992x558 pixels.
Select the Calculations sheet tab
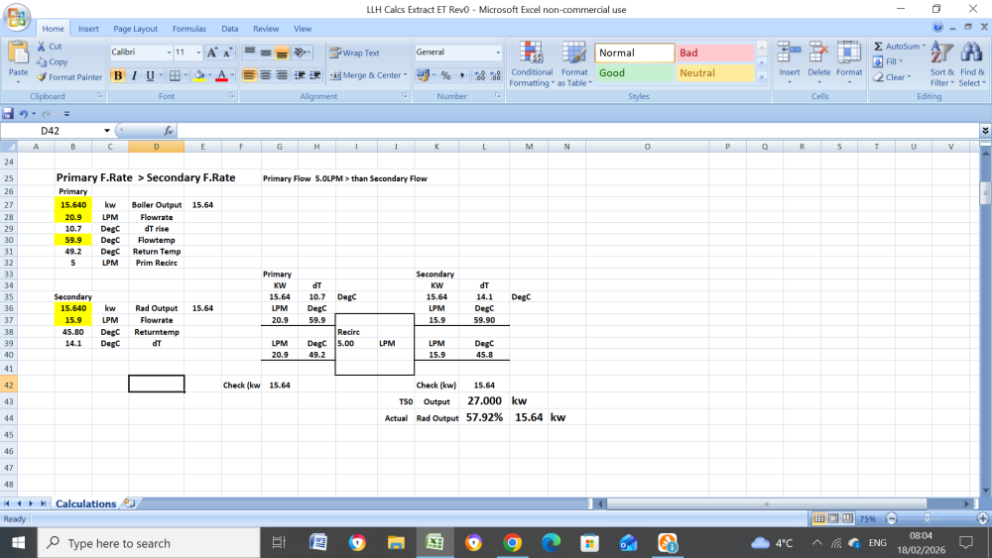point(85,503)
